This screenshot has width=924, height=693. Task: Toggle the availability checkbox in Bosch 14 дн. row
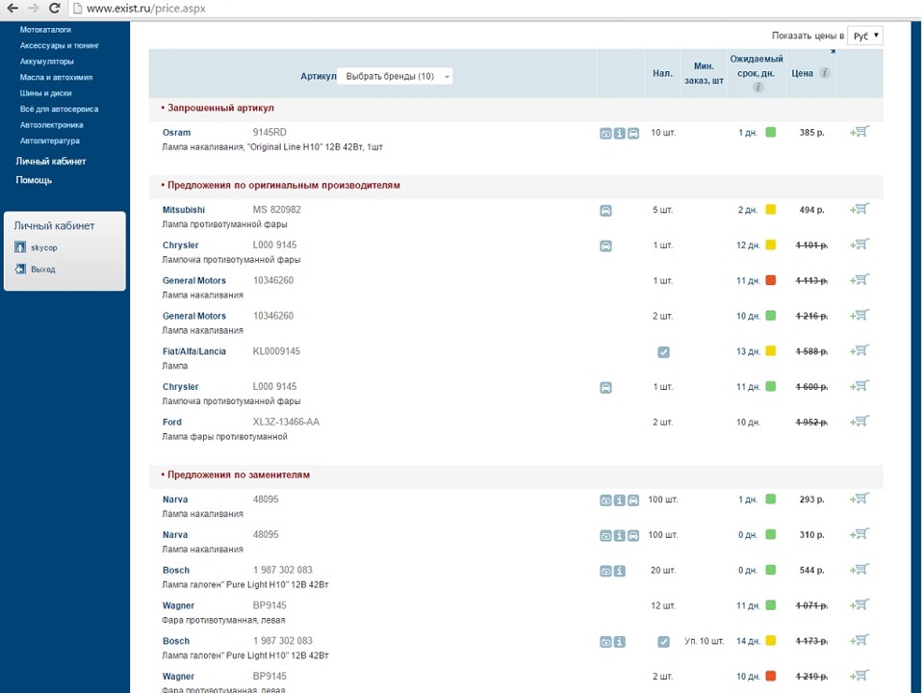[663, 642]
